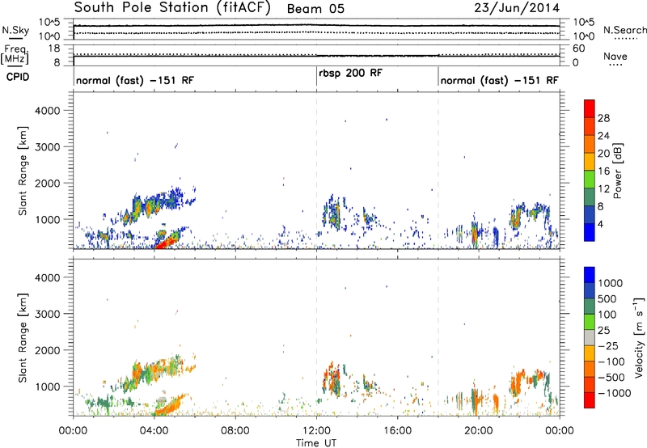647x448 pixels.
Task: Click the 'Slant Range [km]' label of velocity panel
Action: 23,337
